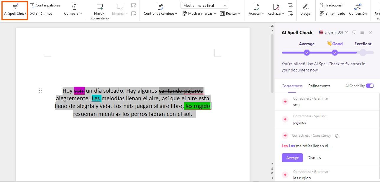Dismiss the consistency suggestion
Image resolution: width=380 pixels, height=182 pixels.
(x=314, y=158)
